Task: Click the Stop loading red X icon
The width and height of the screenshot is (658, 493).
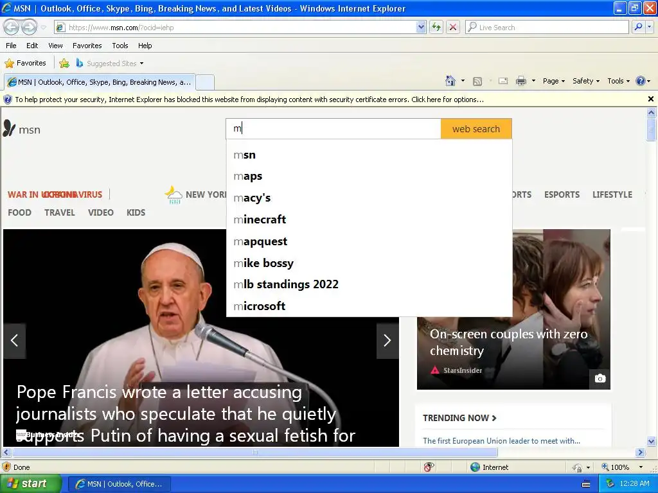Action: (453, 28)
